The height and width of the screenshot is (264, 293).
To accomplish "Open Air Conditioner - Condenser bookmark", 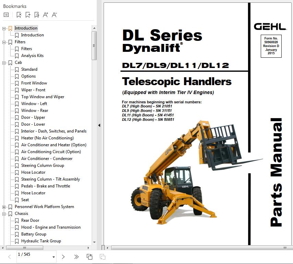I will (47, 159).
